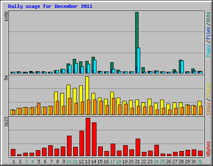Click day number 23 on the x-axis
This screenshot has height=166, width=213.
click(150, 161)
